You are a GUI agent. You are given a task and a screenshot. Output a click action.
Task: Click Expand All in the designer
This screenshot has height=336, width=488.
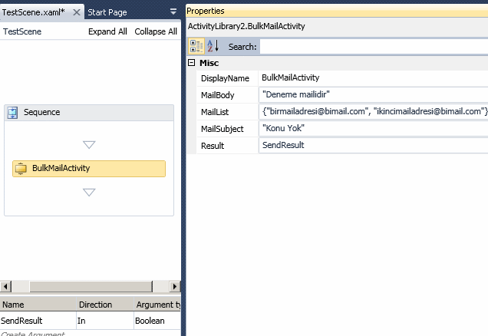(x=107, y=31)
